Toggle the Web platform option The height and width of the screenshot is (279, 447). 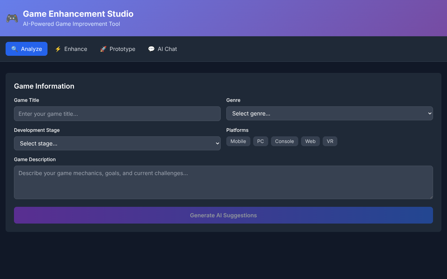pyautogui.click(x=310, y=141)
